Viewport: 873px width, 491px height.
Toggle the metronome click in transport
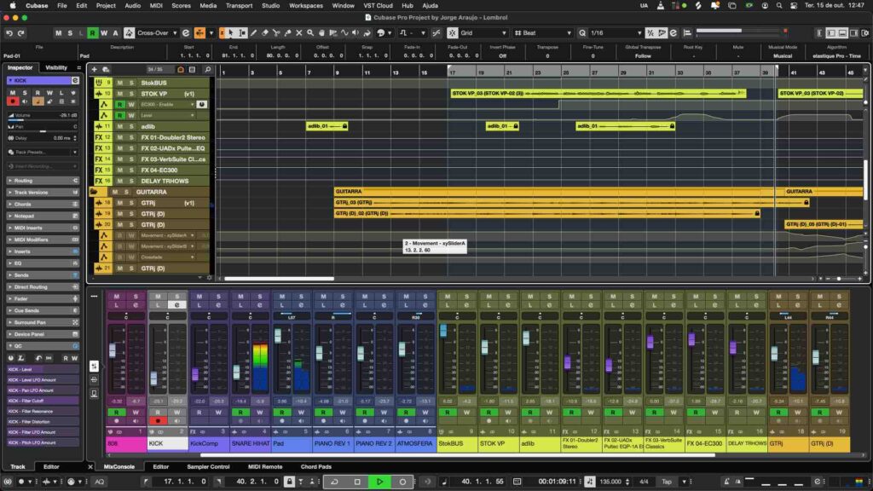[726, 482]
